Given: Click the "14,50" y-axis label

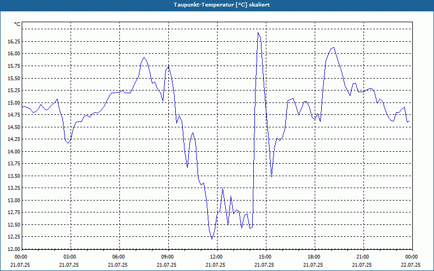Looking at the screenshot, I should tap(14, 127).
